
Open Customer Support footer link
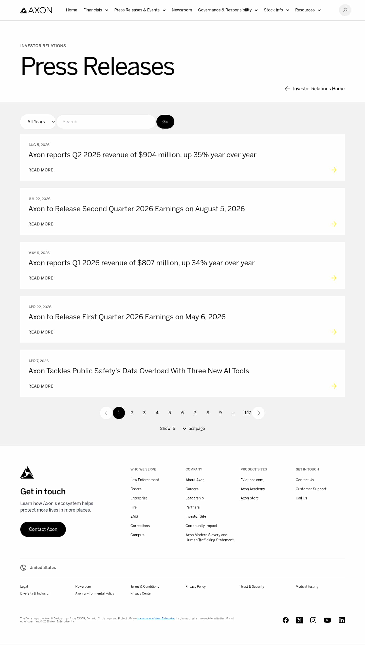click(x=311, y=489)
